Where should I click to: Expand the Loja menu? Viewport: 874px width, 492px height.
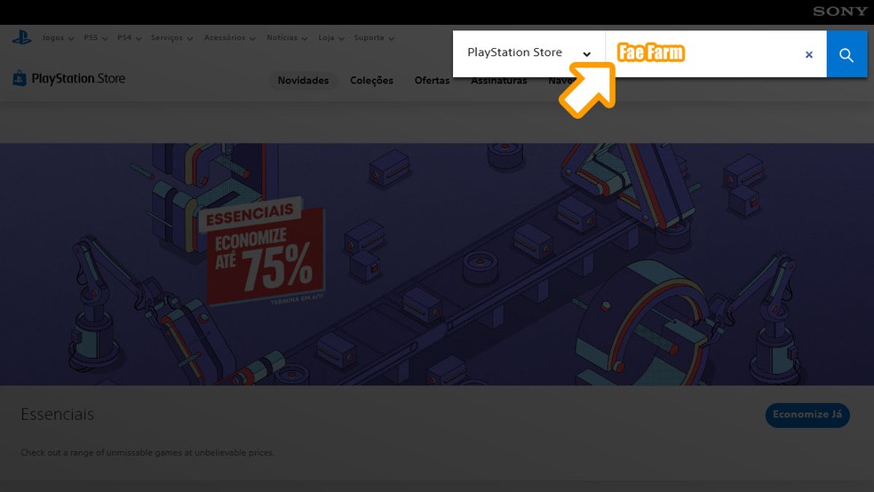[331, 38]
